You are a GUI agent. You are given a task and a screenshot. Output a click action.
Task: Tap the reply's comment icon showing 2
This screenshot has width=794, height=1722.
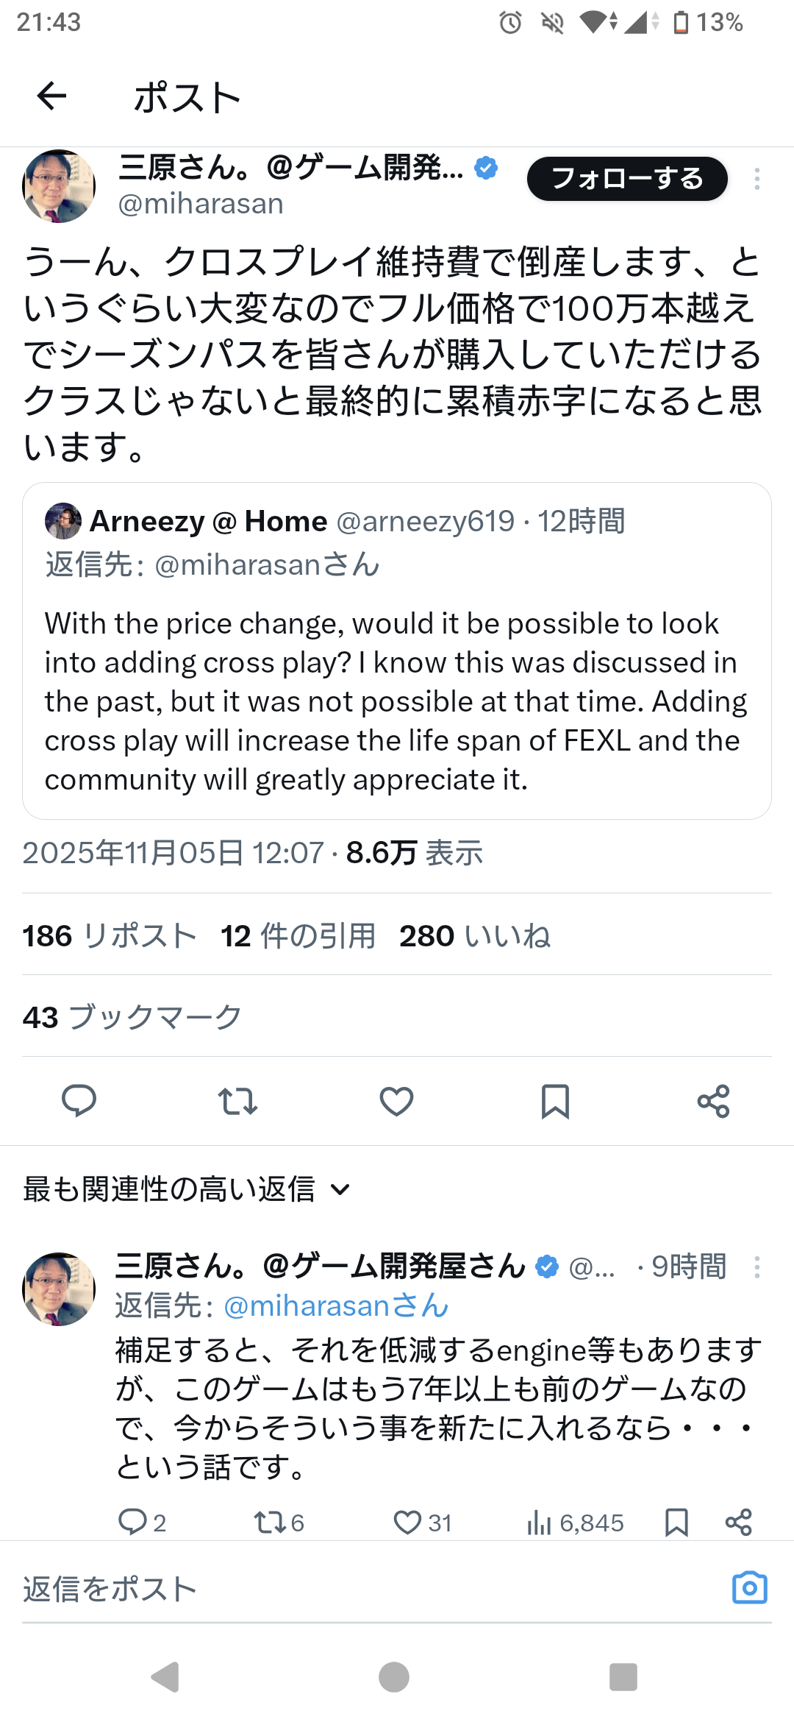click(x=133, y=1522)
